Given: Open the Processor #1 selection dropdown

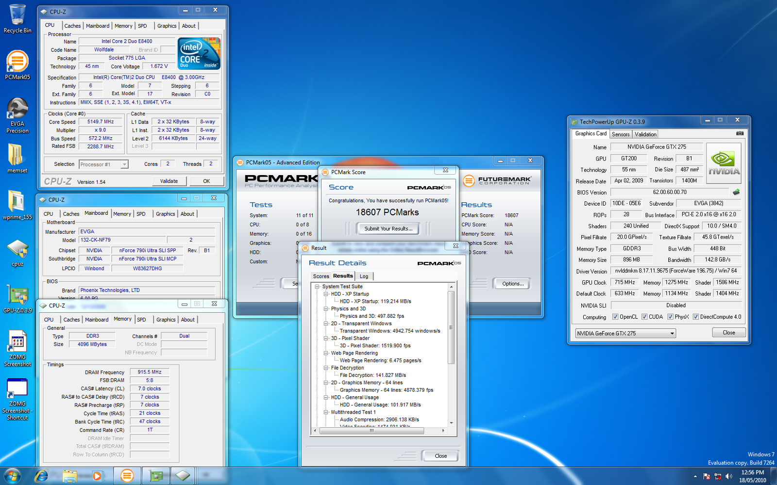Looking at the screenshot, I should 103,164.
